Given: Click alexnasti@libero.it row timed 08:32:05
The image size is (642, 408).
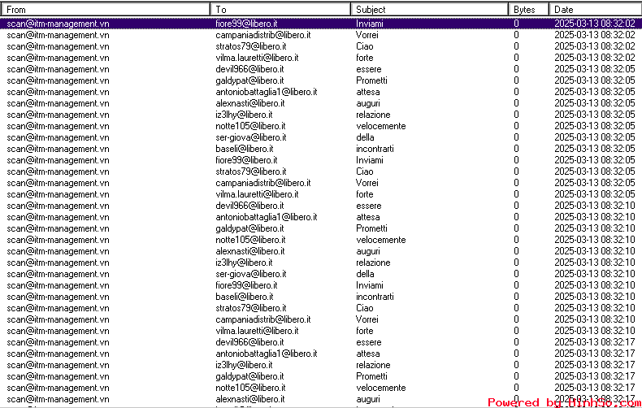Looking at the screenshot, I should [x=321, y=103].
